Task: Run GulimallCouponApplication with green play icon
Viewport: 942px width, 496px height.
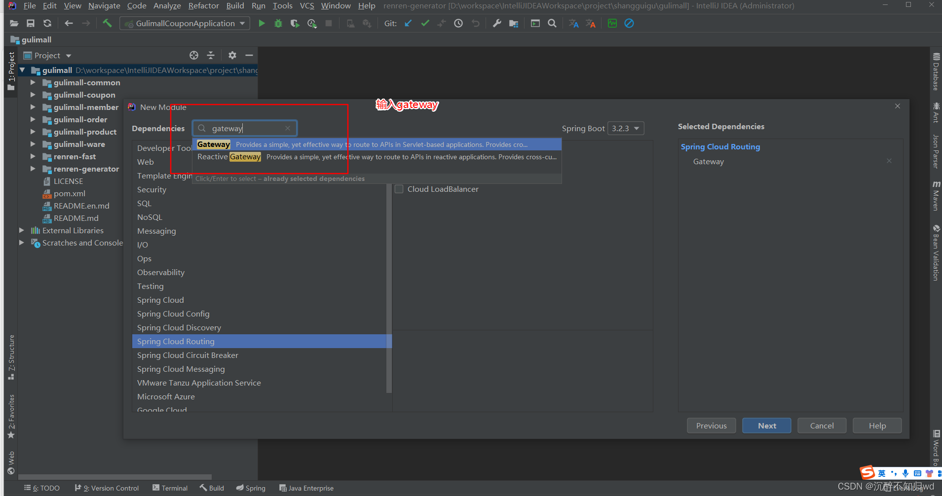Action: 262,23
